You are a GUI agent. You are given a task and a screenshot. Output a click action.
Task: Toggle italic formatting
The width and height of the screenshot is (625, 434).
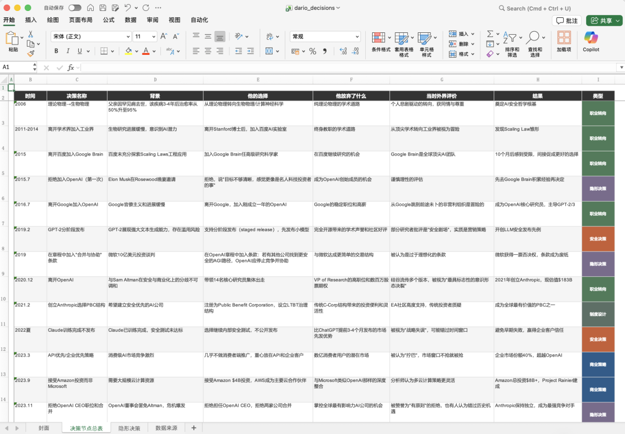tap(68, 51)
